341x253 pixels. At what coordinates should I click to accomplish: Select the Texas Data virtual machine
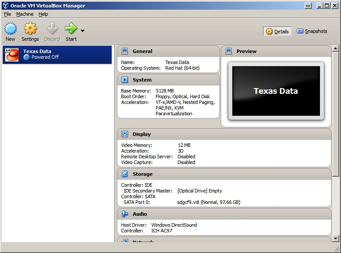tap(57, 55)
